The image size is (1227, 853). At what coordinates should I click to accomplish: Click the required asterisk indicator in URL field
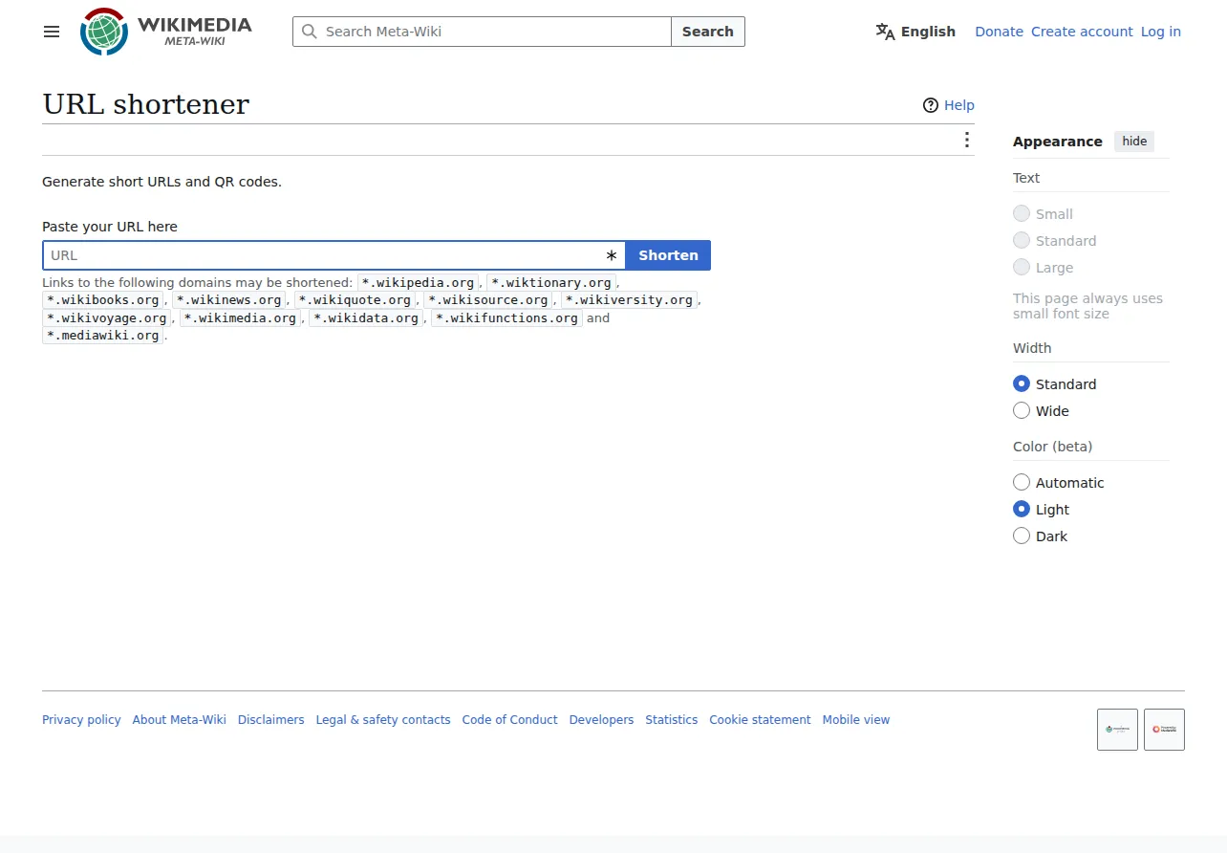coord(612,255)
